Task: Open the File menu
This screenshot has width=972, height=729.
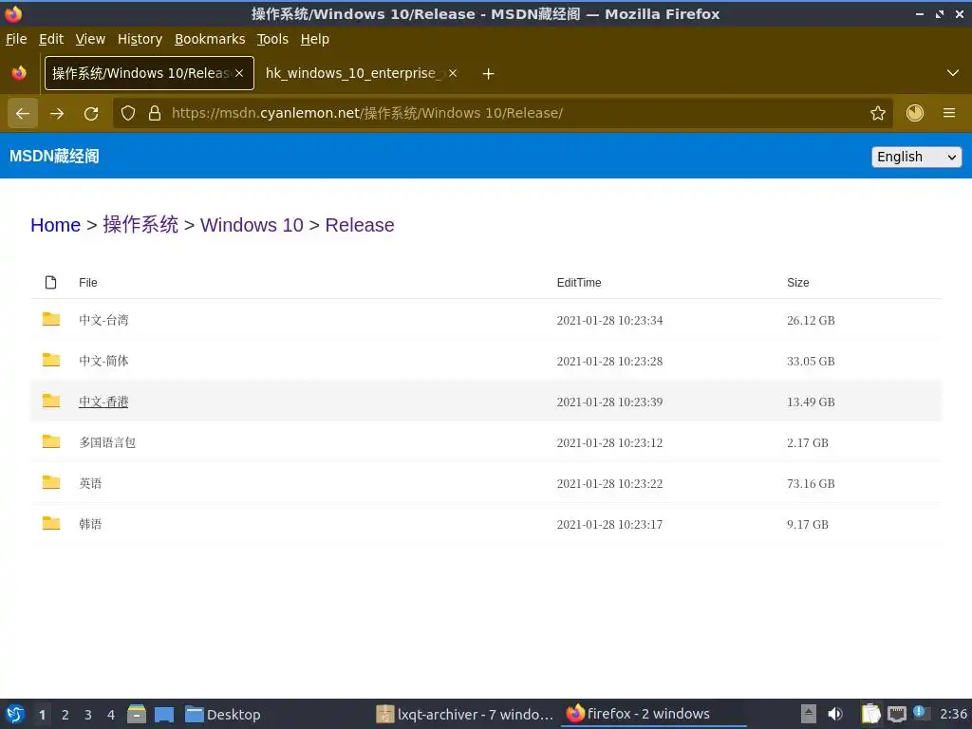Action: click(16, 39)
